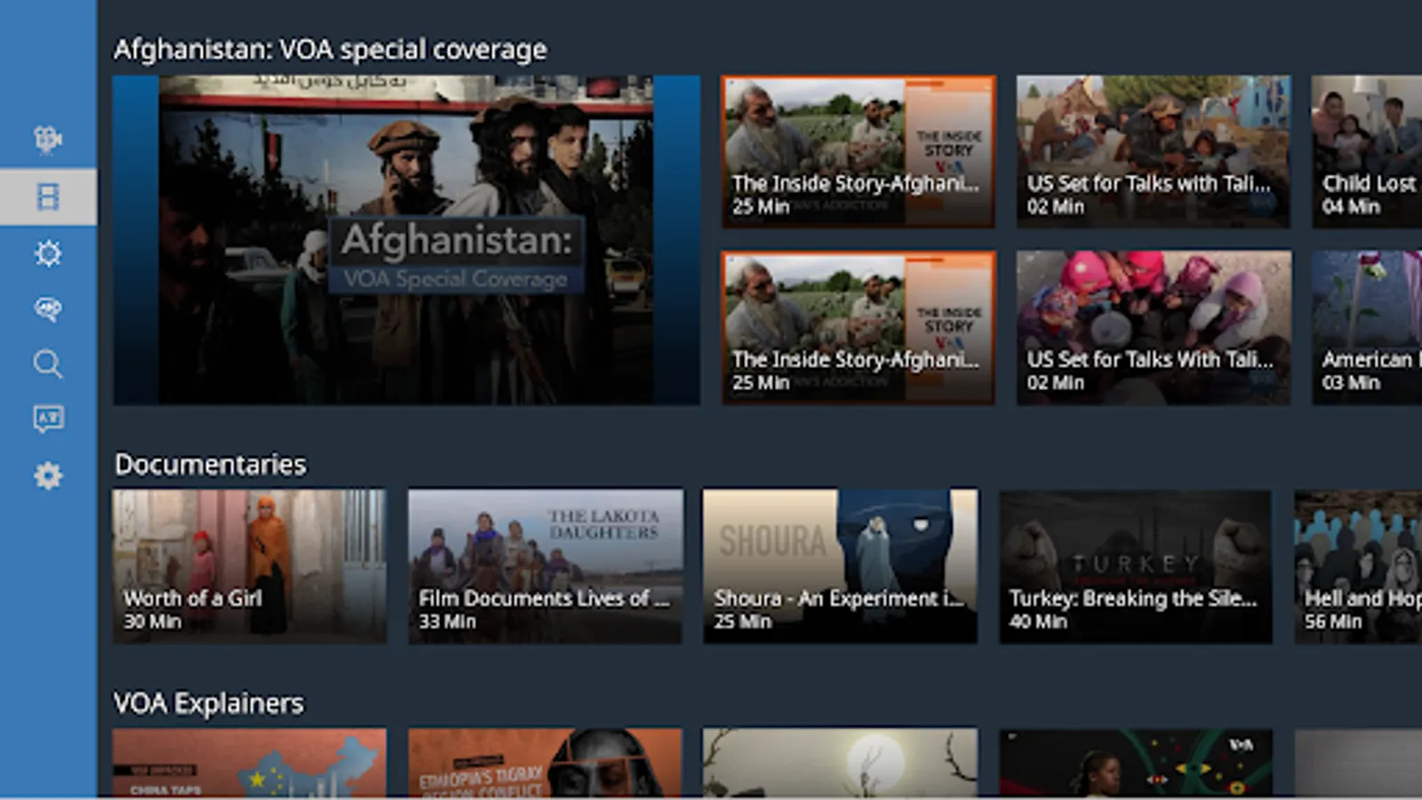The width and height of the screenshot is (1422, 800).
Task: Open the live video camera sidebar icon
Action: [48, 139]
